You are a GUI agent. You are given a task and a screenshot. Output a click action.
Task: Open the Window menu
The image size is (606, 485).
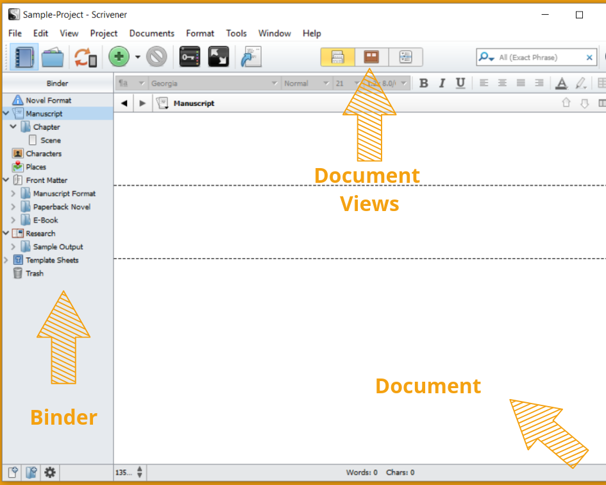click(275, 33)
